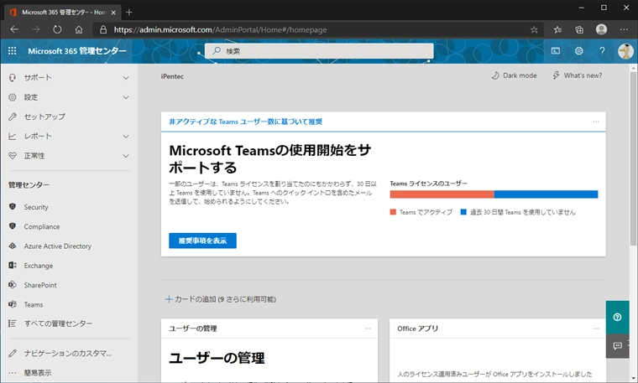
Task: Click the 正常性 heart icon
Action: point(13,156)
